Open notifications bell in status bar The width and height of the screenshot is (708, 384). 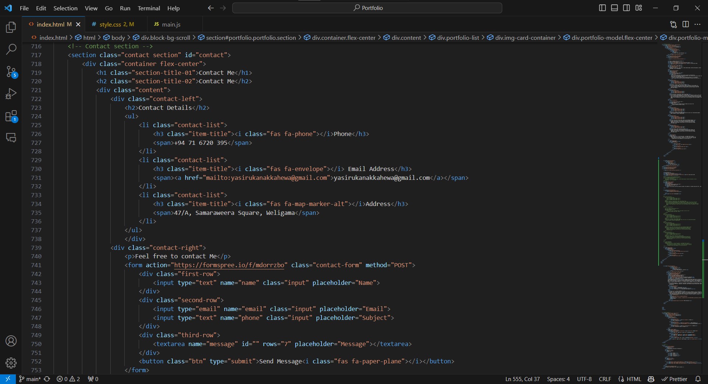pyautogui.click(x=698, y=379)
